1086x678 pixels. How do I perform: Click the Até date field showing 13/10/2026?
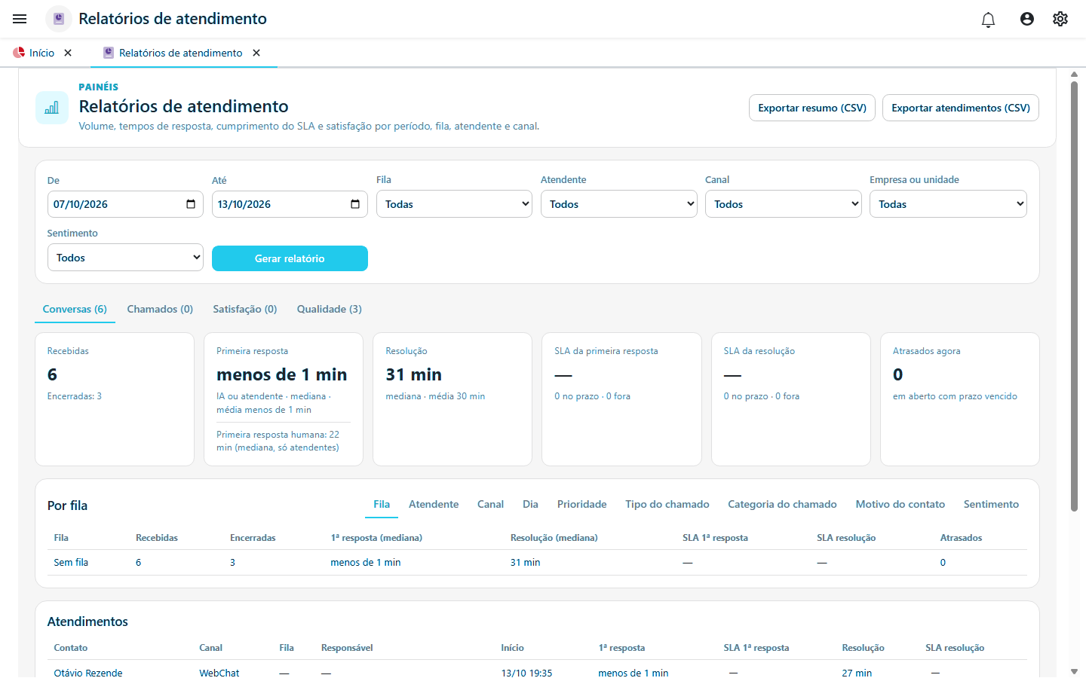tap(290, 204)
